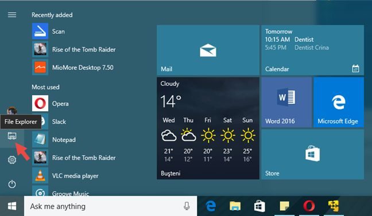Expand the hamburger menu in Start
This screenshot has height=216, width=372.
point(12,15)
